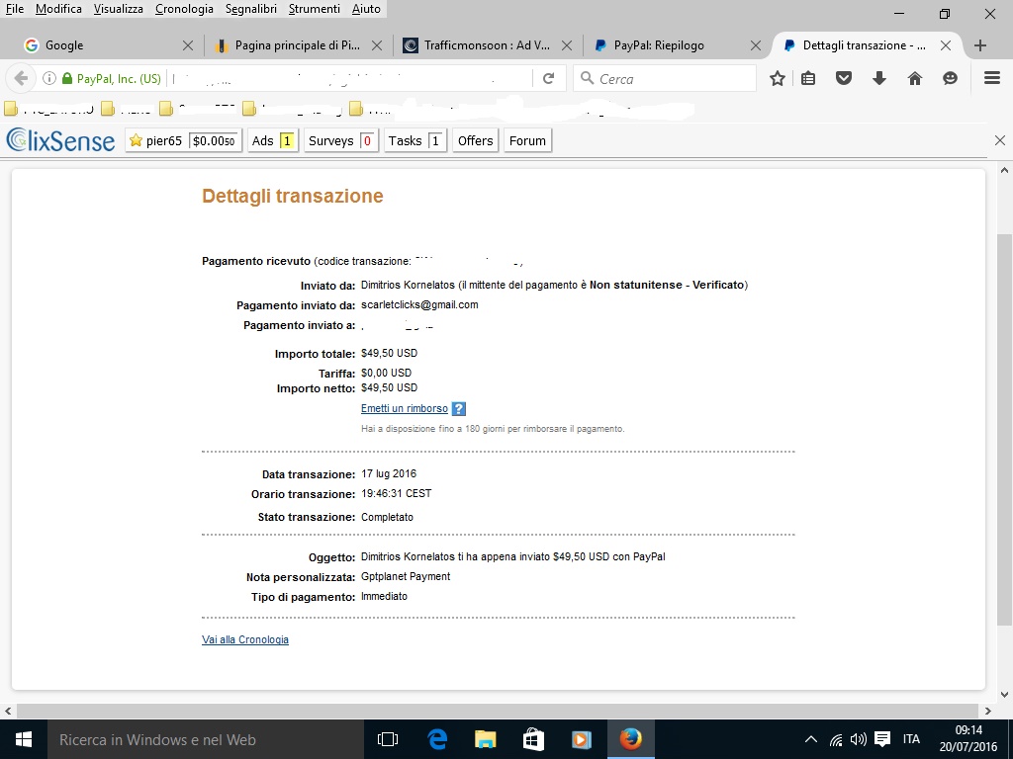Viewport: 1013px width, 759px height.
Task: Click the refund help question icon
Action: point(458,408)
